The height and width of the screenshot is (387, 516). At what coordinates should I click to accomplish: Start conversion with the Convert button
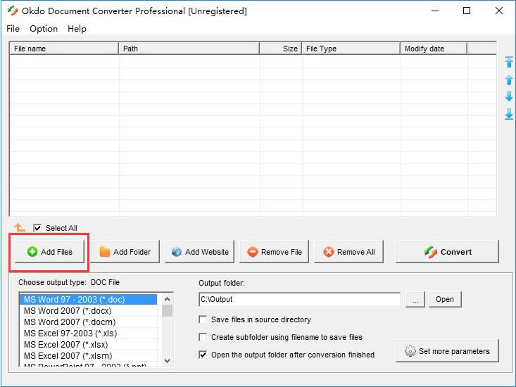(447, 252)
